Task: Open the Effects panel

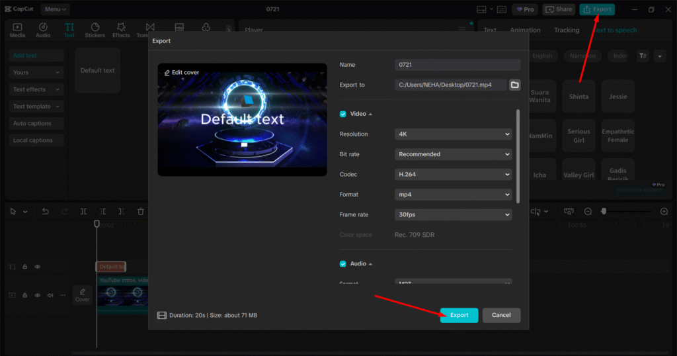Action: (121, 30)
